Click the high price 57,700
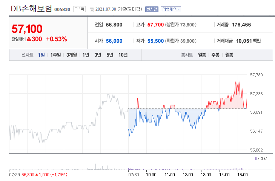This screenshot has height=181, width=275. coord(155,25)
